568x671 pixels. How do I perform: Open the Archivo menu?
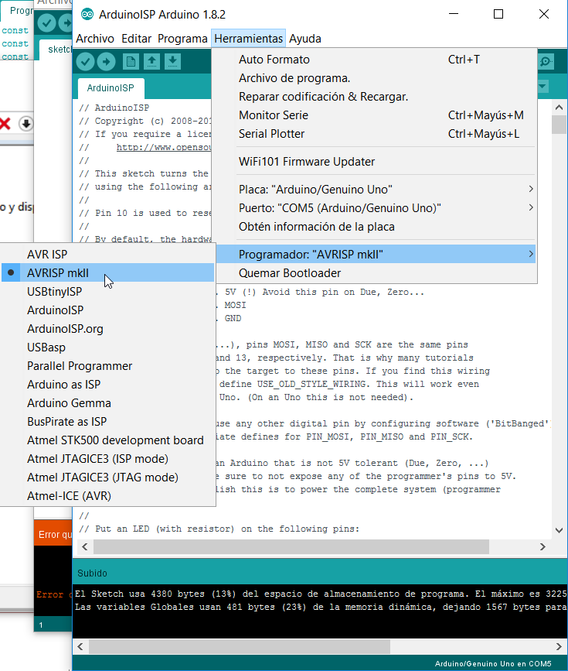coord(95,39)
